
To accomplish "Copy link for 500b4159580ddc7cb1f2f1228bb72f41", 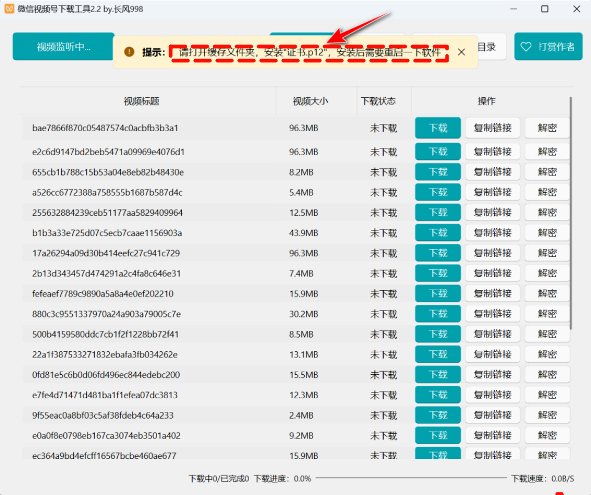I will click(x=493, y=334).
